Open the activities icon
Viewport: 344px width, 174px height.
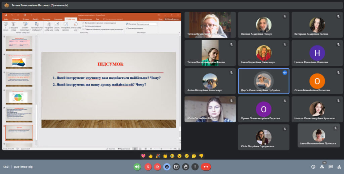339,167
